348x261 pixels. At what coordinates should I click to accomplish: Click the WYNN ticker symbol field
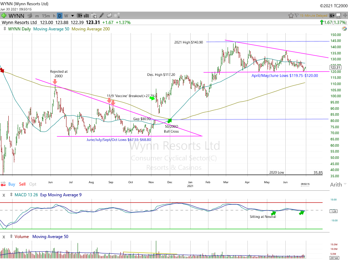pos(16,16)
